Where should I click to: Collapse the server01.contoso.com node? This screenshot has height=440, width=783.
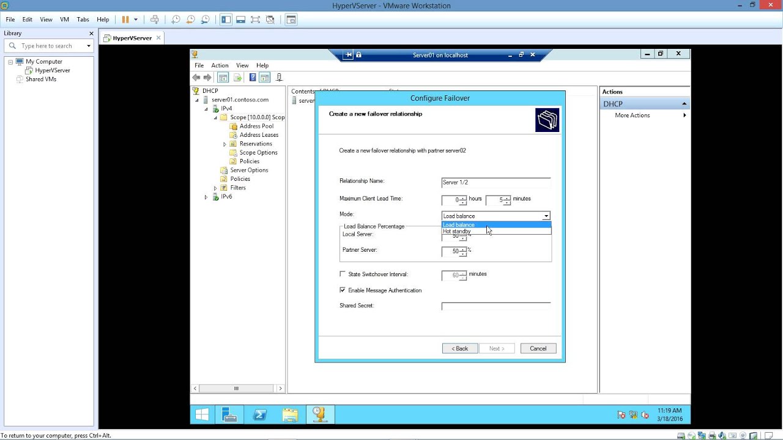click(x=197, y=100)
